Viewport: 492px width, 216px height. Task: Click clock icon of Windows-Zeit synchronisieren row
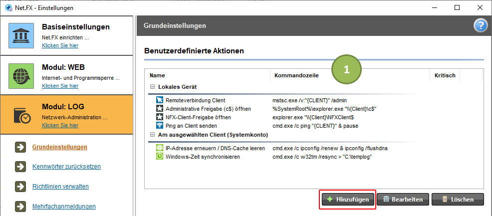coord(160,157)
